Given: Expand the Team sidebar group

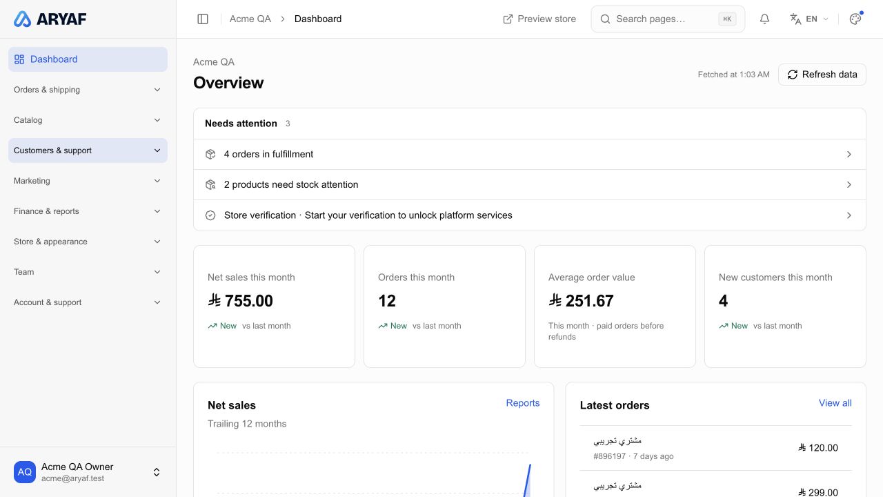Looking at the screenshot, I should click(88, 272).
